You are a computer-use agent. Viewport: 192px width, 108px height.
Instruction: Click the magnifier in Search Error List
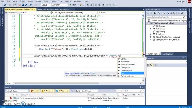[x=141, y=91]
